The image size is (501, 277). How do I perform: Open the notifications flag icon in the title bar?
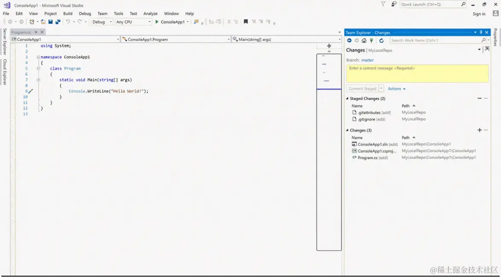point(383,4)
